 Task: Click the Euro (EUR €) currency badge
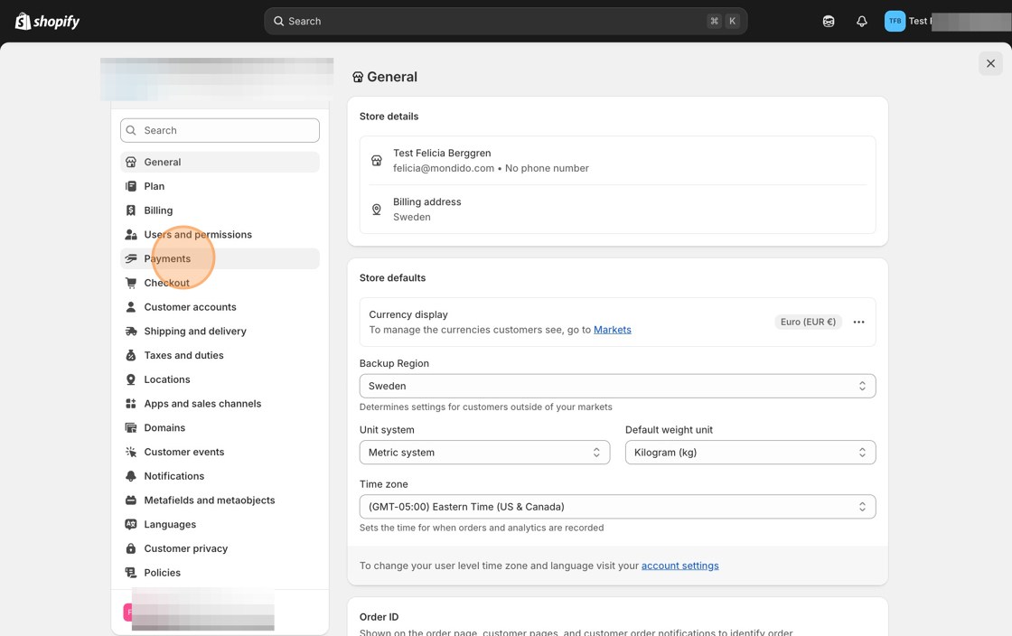point(808,322)
